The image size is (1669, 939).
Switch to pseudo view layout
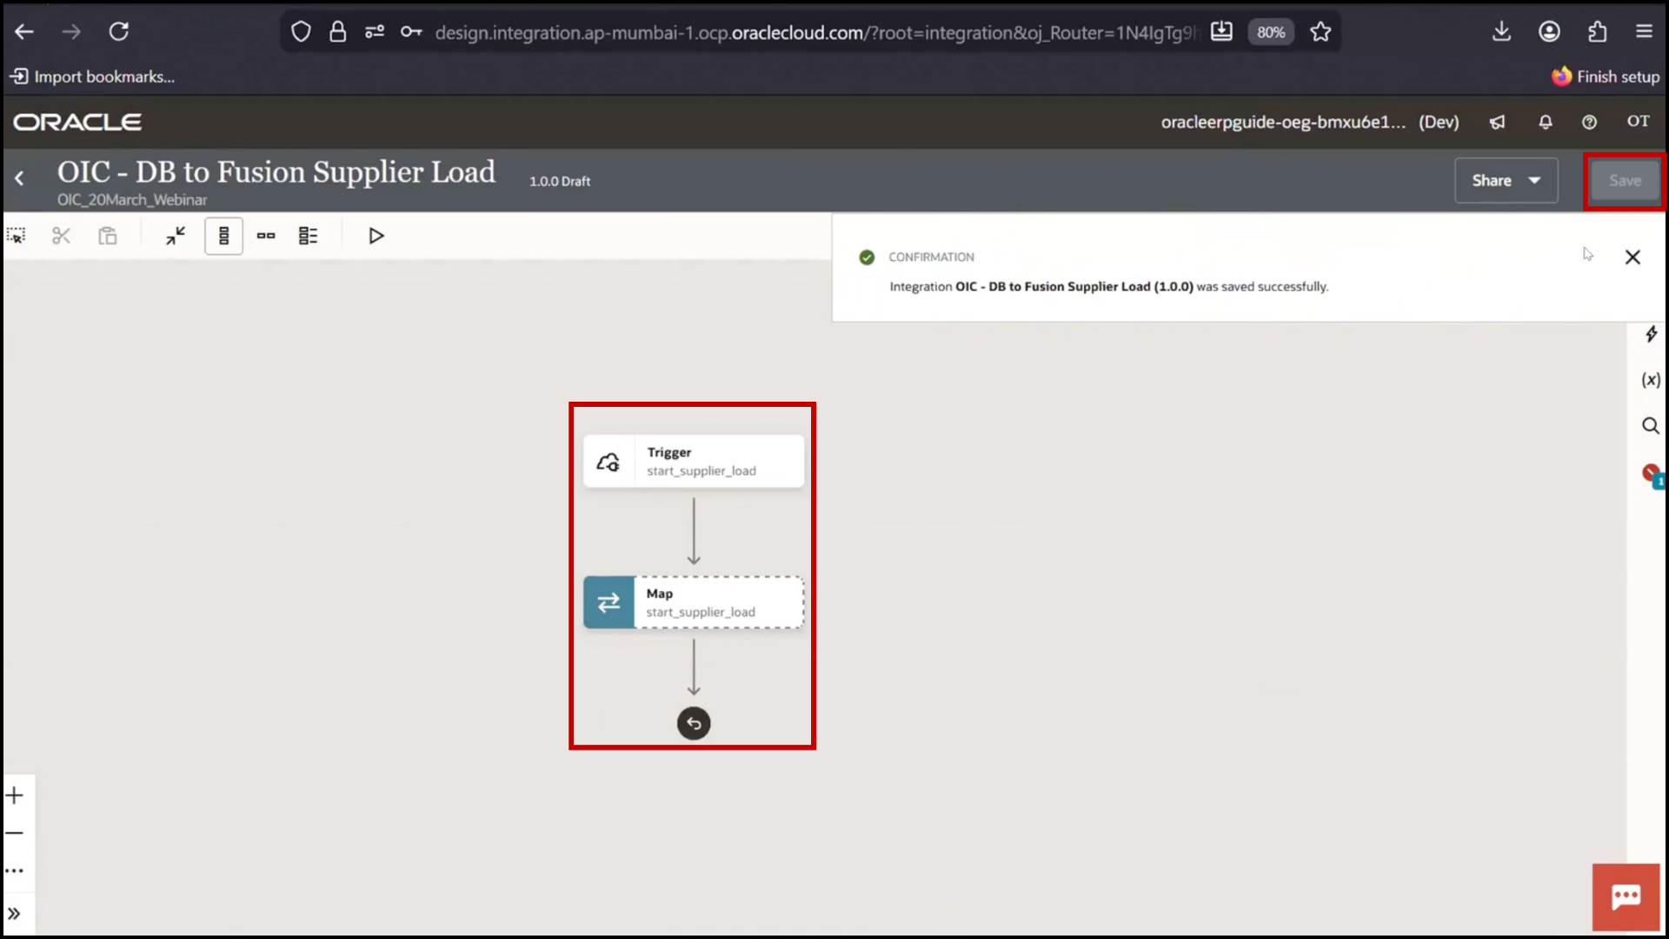point(309,236)
